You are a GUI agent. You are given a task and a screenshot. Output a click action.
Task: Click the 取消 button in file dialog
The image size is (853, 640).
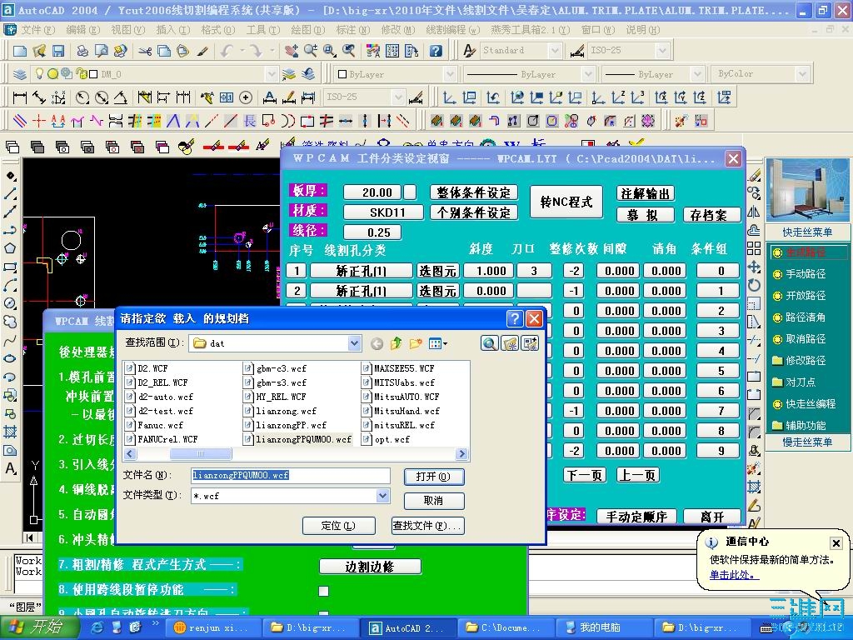(x=433, y=501)
